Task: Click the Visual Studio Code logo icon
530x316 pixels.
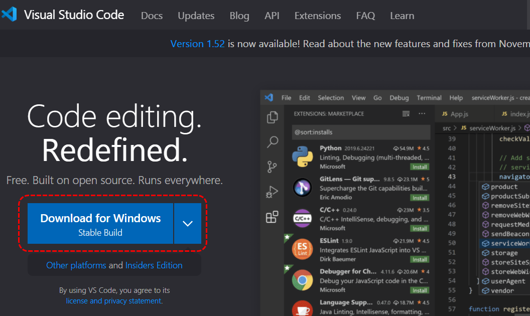Action: click(9, 15)
